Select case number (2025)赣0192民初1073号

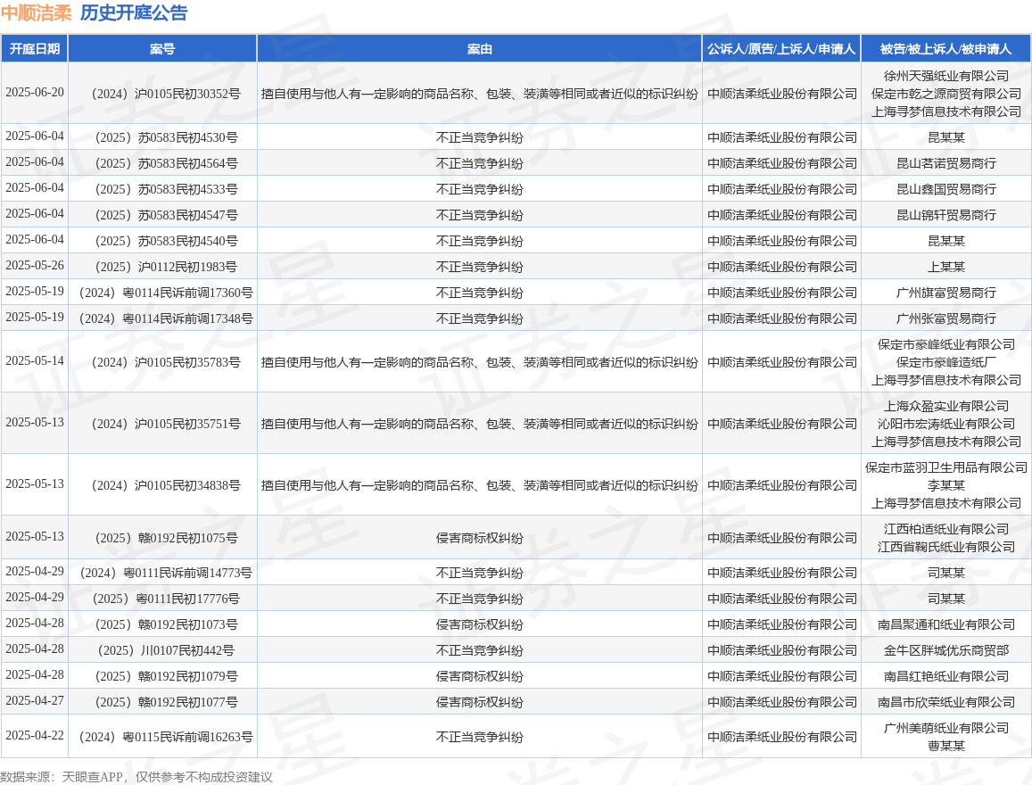(x=167, y=624)
